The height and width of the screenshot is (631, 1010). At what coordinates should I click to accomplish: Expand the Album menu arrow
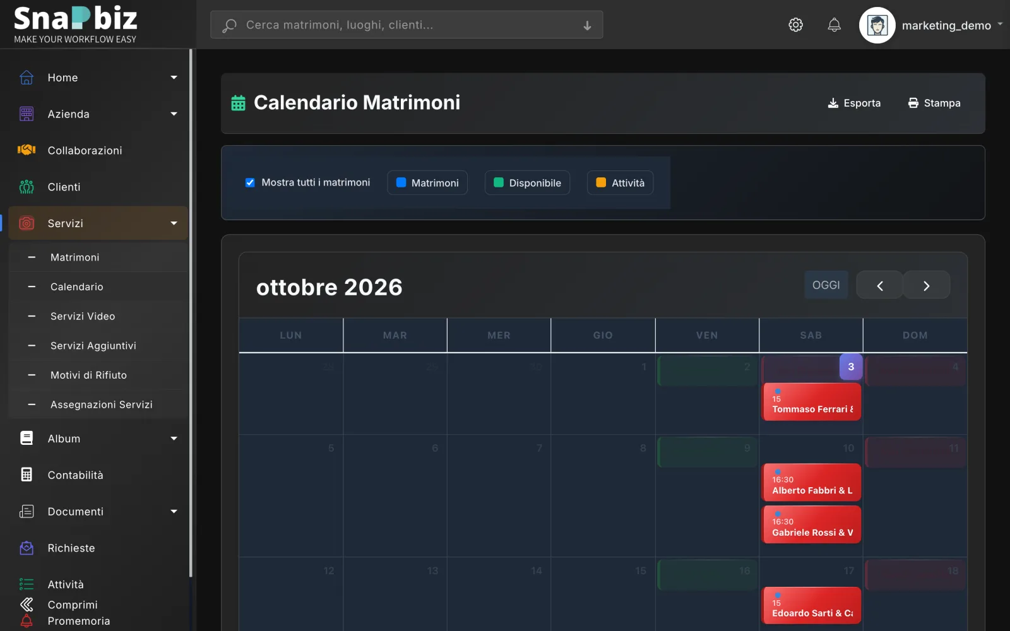click(174, 439)
